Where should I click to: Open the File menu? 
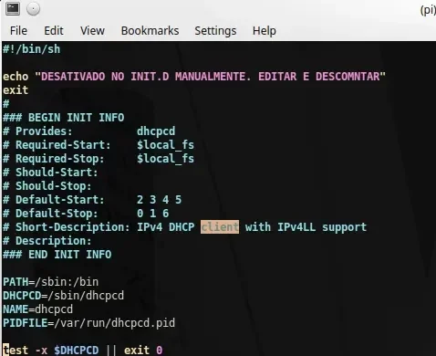tap(18, 31)
